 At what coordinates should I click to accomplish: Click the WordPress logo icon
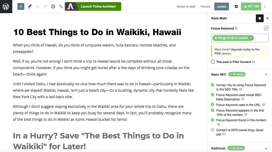(6, 6)
